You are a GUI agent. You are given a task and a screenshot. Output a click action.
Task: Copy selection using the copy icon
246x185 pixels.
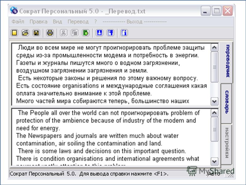click(x=75, y=33)
